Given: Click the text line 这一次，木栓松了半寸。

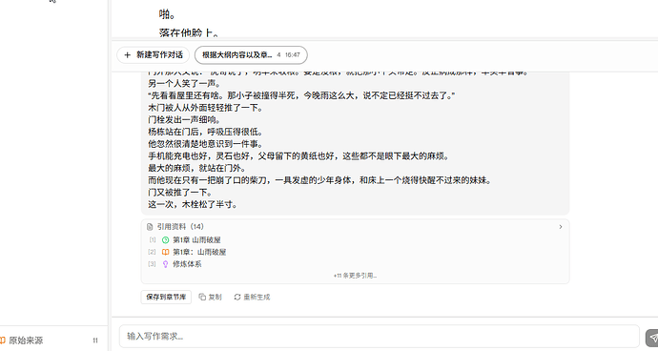Looking at the screenshot, I should (x=193, y=204).
